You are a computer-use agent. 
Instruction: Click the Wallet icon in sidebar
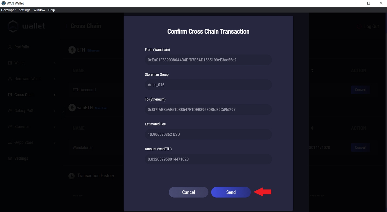coord(10,63)
